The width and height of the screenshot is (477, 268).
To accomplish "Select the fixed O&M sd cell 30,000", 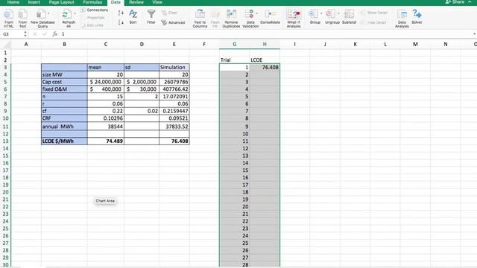I will pos(142,89).
